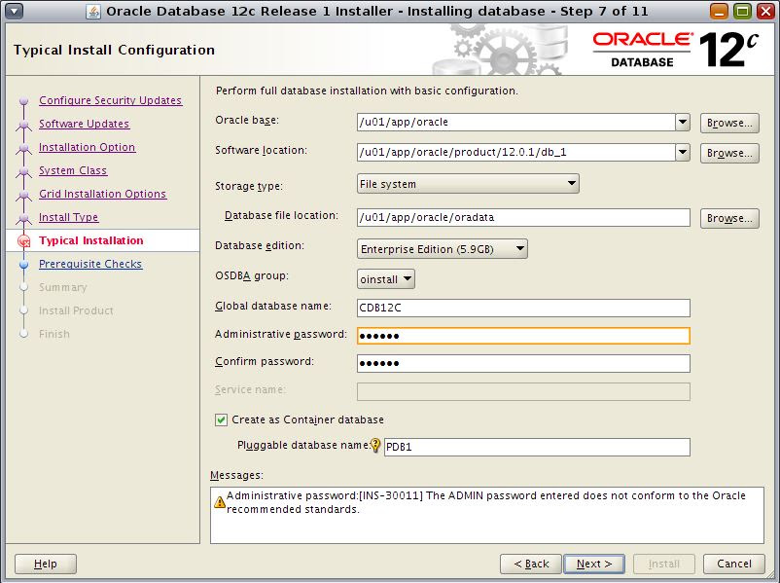This screenshot has width=780, height=583.
Task: Expand the Software location dropdown arrow
Action: pos(683,153)
